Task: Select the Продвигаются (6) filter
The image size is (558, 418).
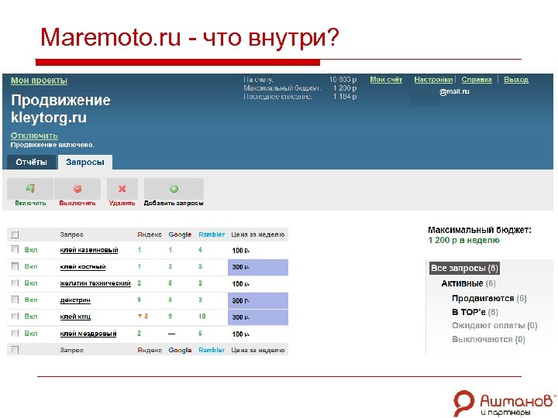Action: coord(489,298)
